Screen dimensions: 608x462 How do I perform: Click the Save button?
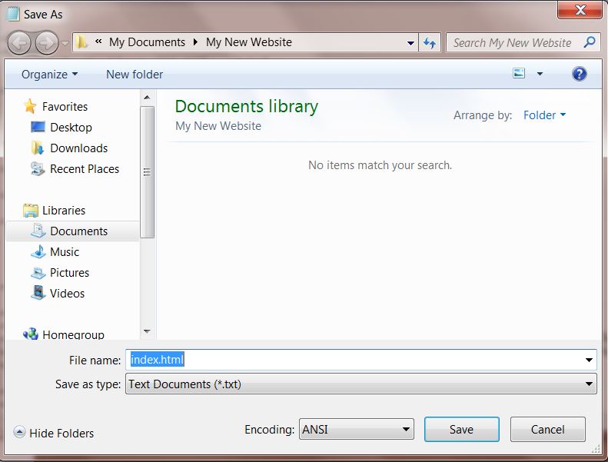[461, 430]
